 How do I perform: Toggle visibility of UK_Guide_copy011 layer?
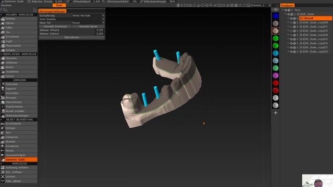coord(291,26)
